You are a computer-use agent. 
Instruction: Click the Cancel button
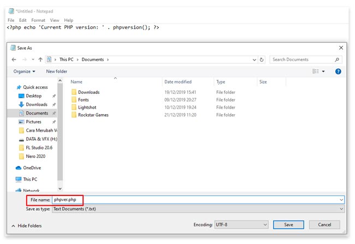tap(324, 225)
